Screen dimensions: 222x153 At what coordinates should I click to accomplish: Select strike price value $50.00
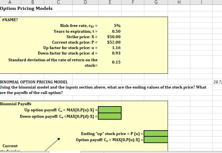pyautogui.click(x=114, y=37)
